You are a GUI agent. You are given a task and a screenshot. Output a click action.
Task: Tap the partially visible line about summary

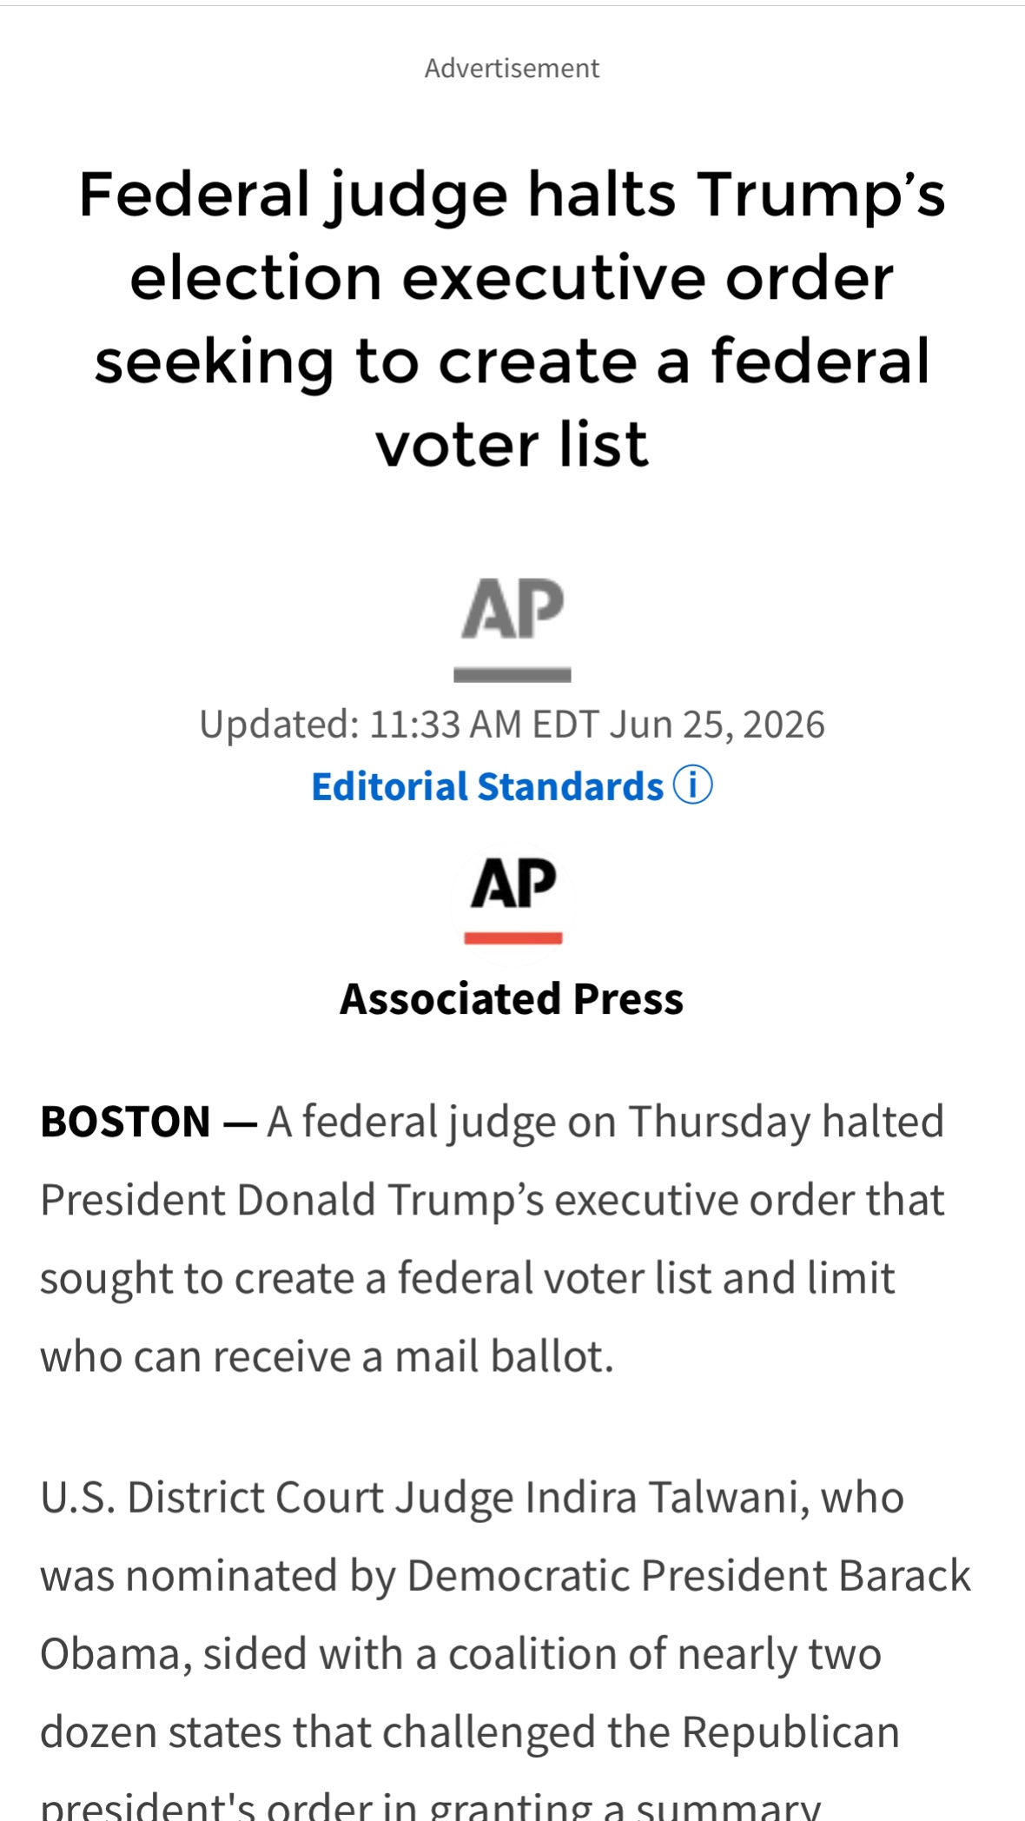coord(430,1805)
